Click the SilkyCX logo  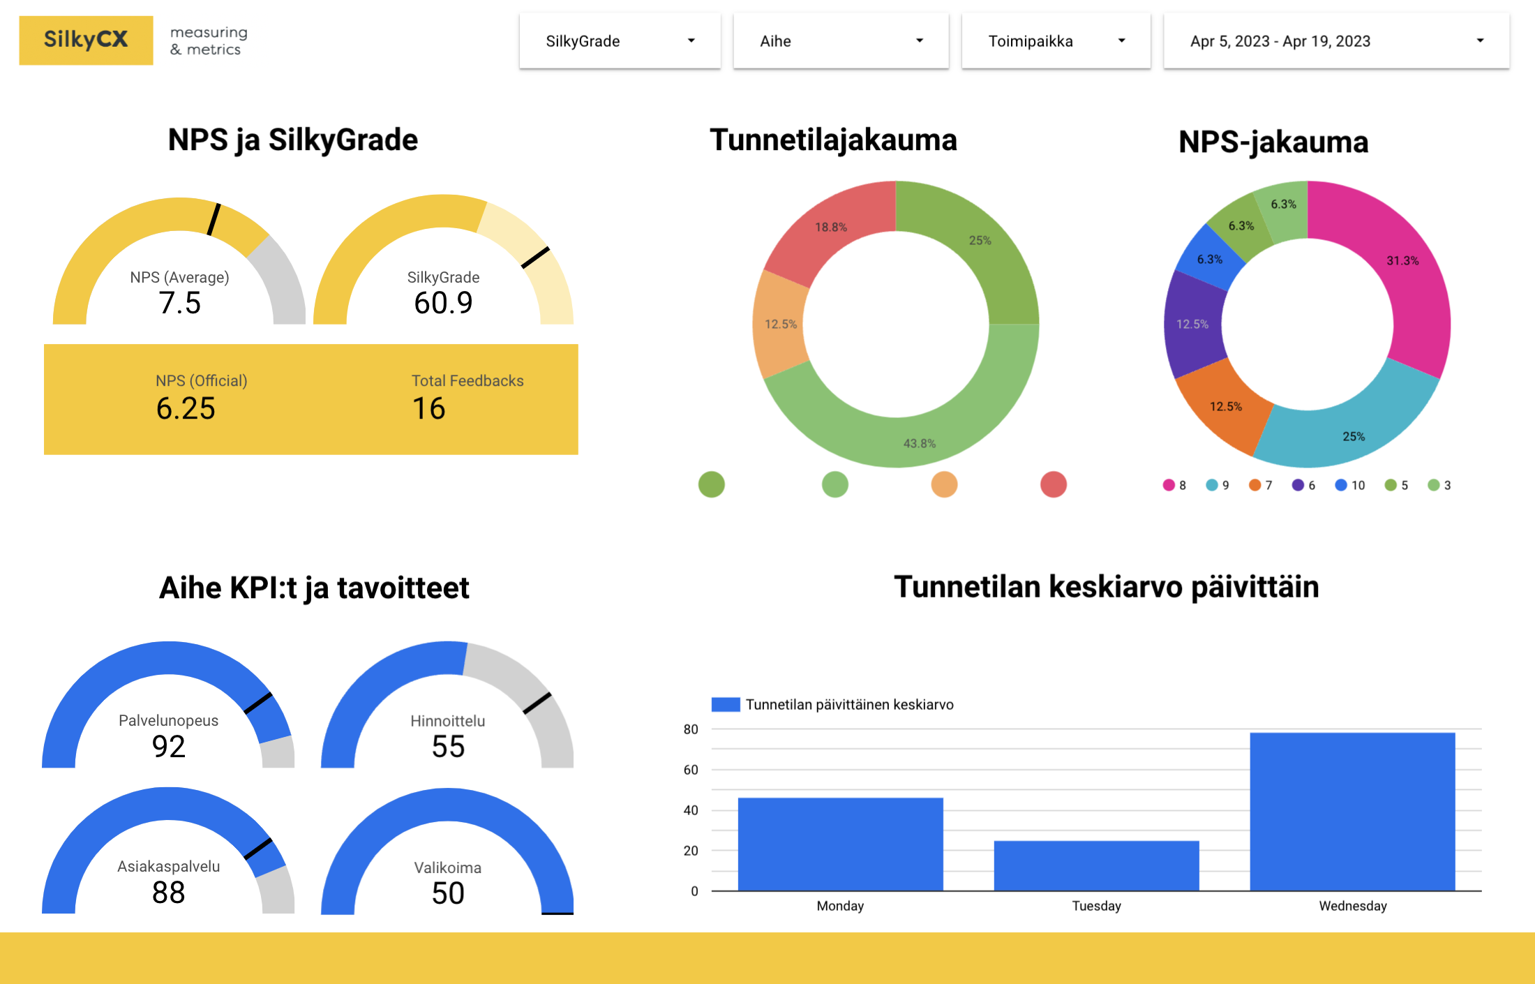pyautogui.click(x=86, y=40)
